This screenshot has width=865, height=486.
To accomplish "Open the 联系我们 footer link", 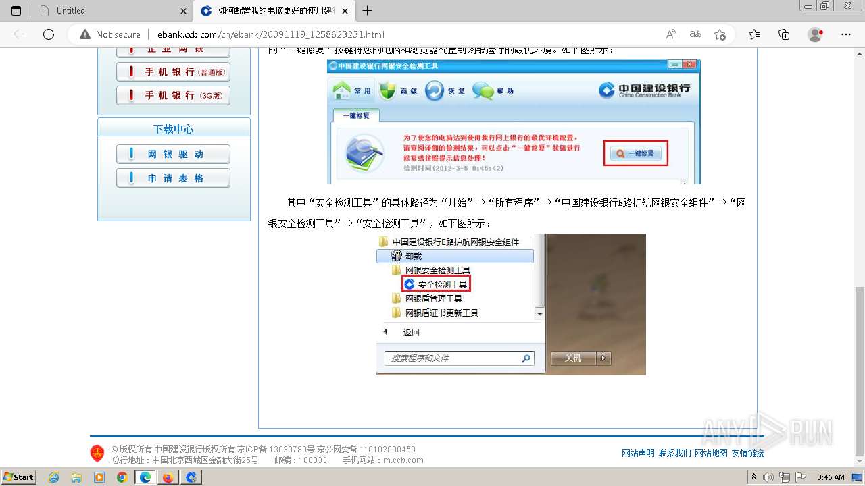I will (x=674, y=454).
